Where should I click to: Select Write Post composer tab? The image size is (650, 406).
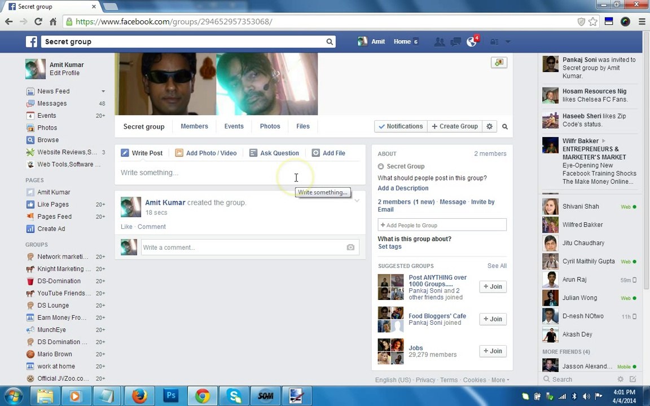click(142, 153)
